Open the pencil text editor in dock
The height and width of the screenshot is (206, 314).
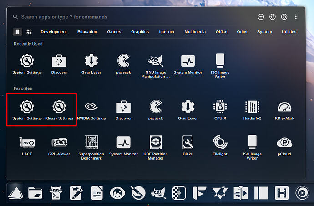click(76, 193)
